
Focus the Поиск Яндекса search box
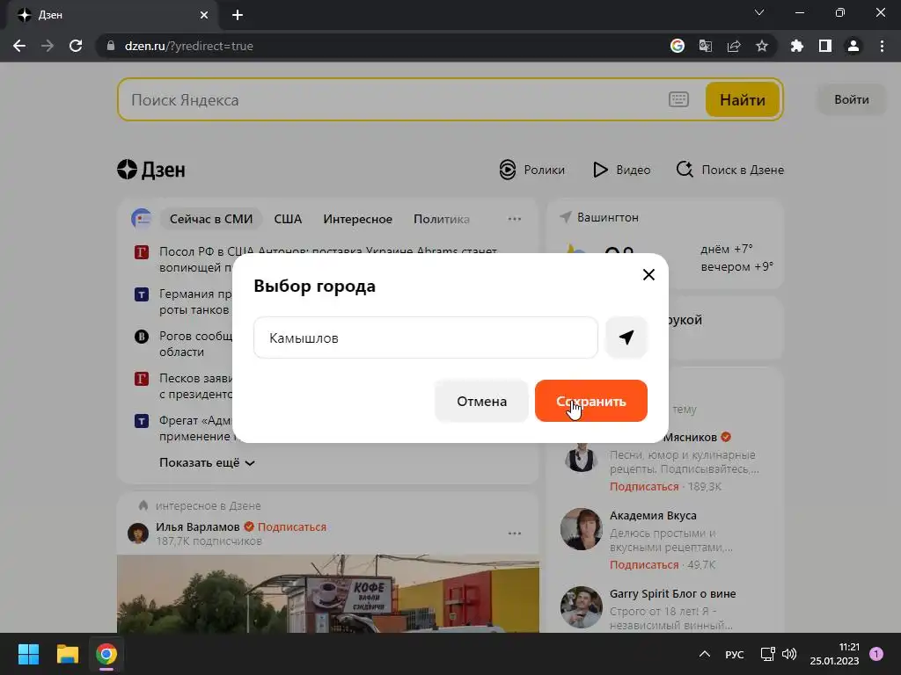tap(397, 100)
